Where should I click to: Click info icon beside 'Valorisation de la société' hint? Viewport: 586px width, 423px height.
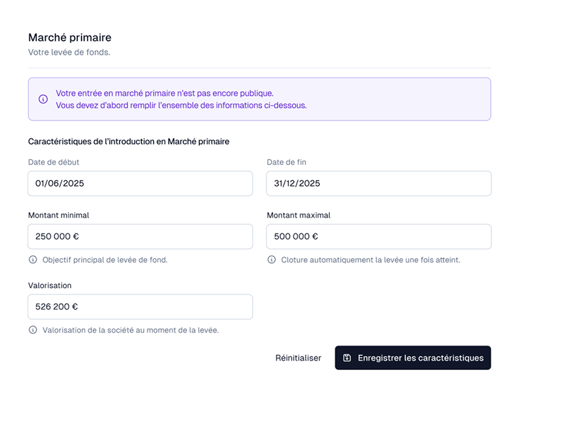point(33,330)
